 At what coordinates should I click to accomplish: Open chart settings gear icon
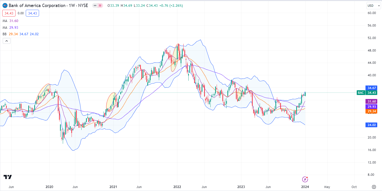(x=374, y=187)
